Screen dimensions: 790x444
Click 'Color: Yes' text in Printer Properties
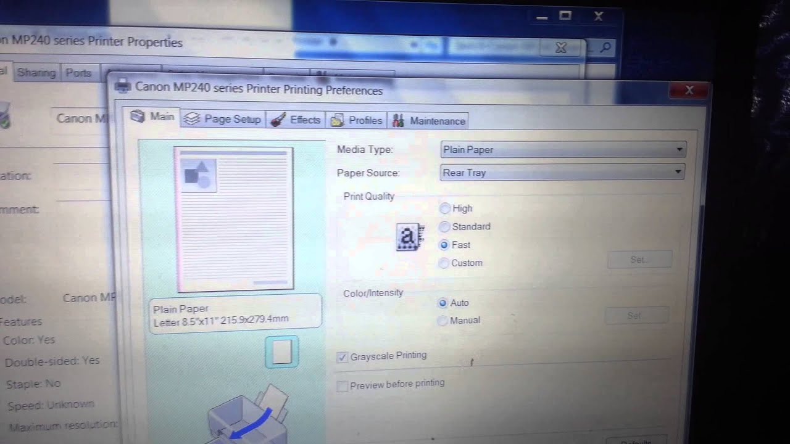[x=29, y=340]
